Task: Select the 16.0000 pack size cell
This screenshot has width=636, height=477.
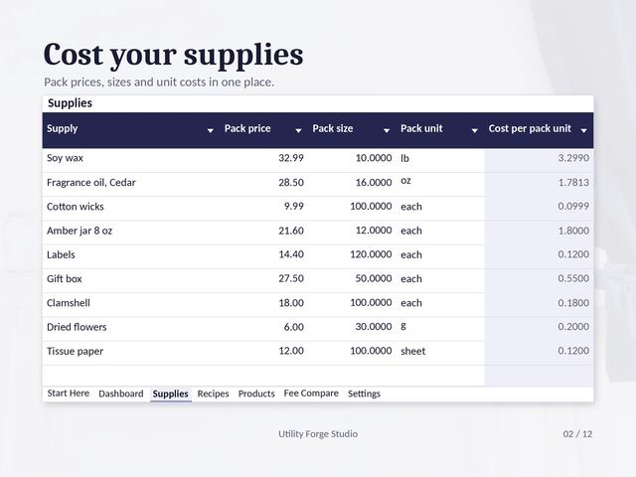Action: click(352, 183)
